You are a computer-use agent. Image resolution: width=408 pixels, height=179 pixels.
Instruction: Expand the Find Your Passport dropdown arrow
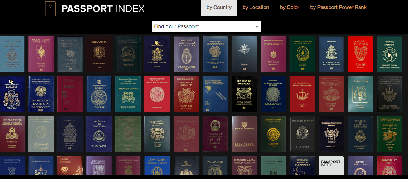pyautogui.click(x=257, y=27)
